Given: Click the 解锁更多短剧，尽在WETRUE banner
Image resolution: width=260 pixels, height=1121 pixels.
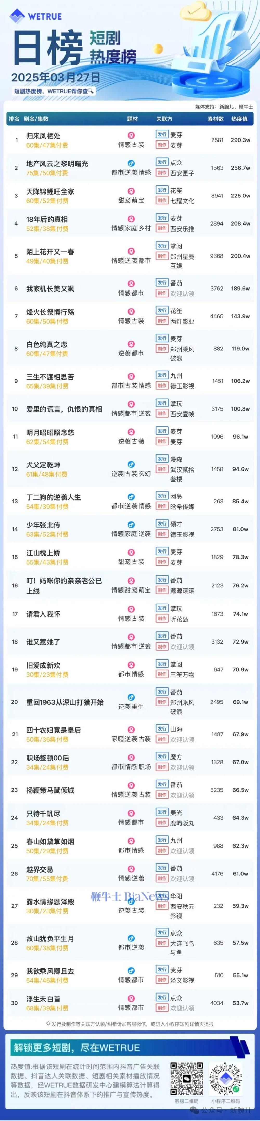Looking at the screenshot, I should click(x=76, y=1047).
